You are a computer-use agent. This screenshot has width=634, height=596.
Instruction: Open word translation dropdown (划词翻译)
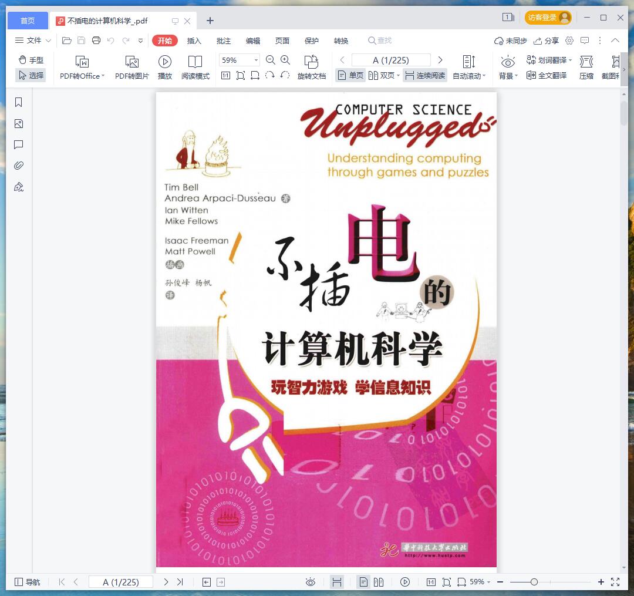point(549,60)
